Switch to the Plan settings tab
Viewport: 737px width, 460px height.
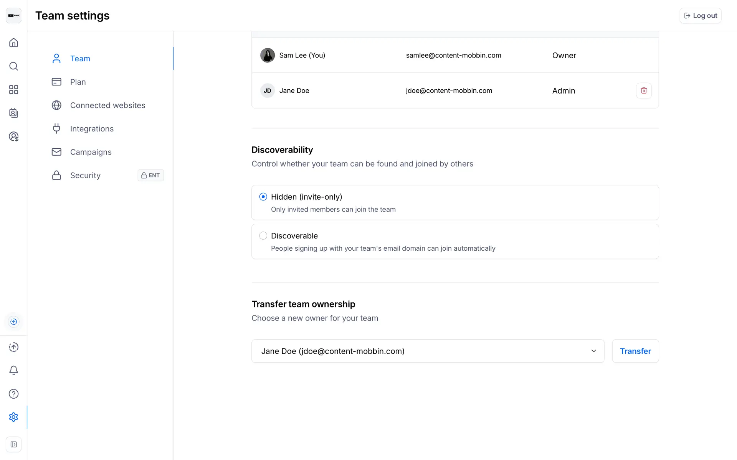[78, 82]
